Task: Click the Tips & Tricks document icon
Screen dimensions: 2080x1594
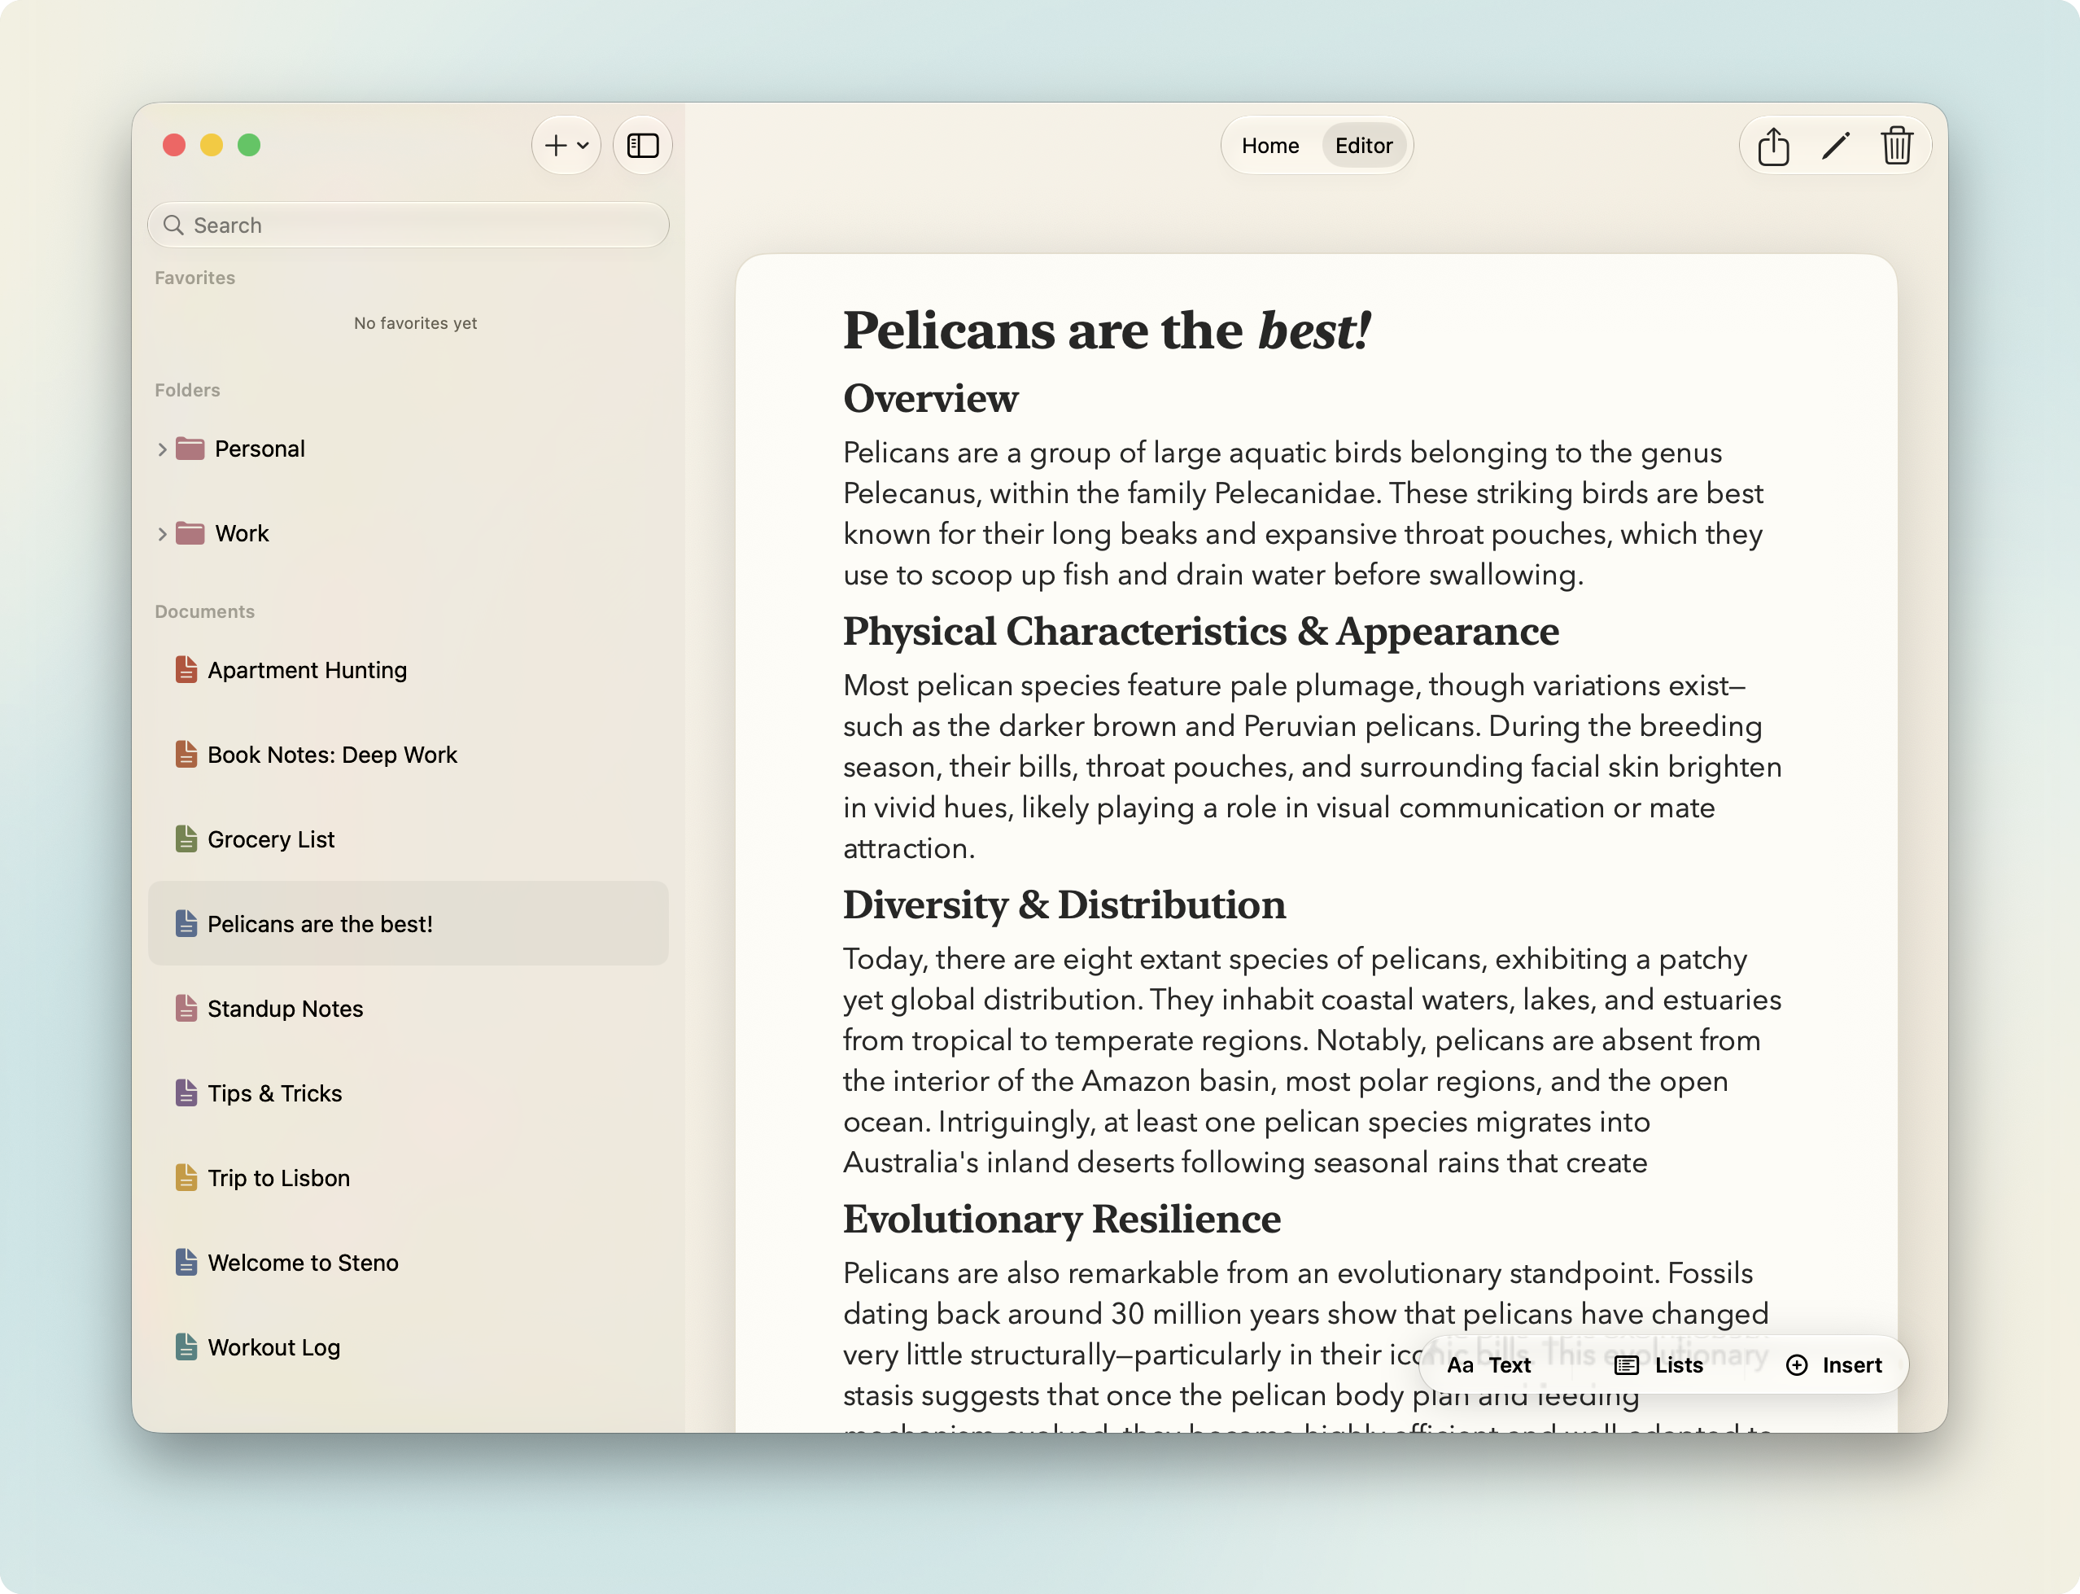Action: pyautogui.click(x=187, y=1093)
